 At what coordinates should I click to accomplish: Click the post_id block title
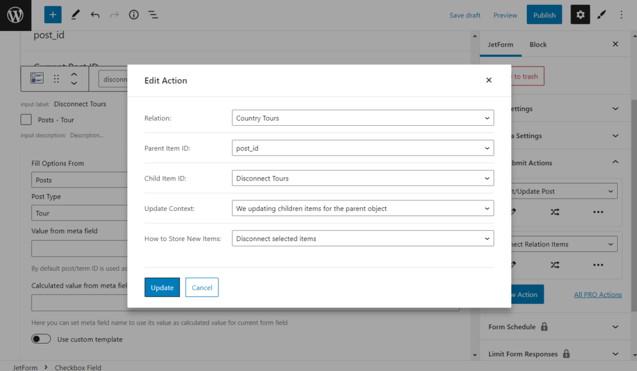point(49,35)
